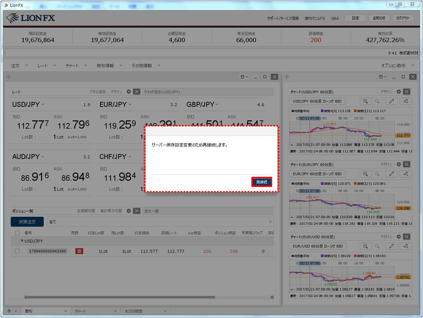
Task: Open layout dropdown icon of left pane
Action: point(244,77)
